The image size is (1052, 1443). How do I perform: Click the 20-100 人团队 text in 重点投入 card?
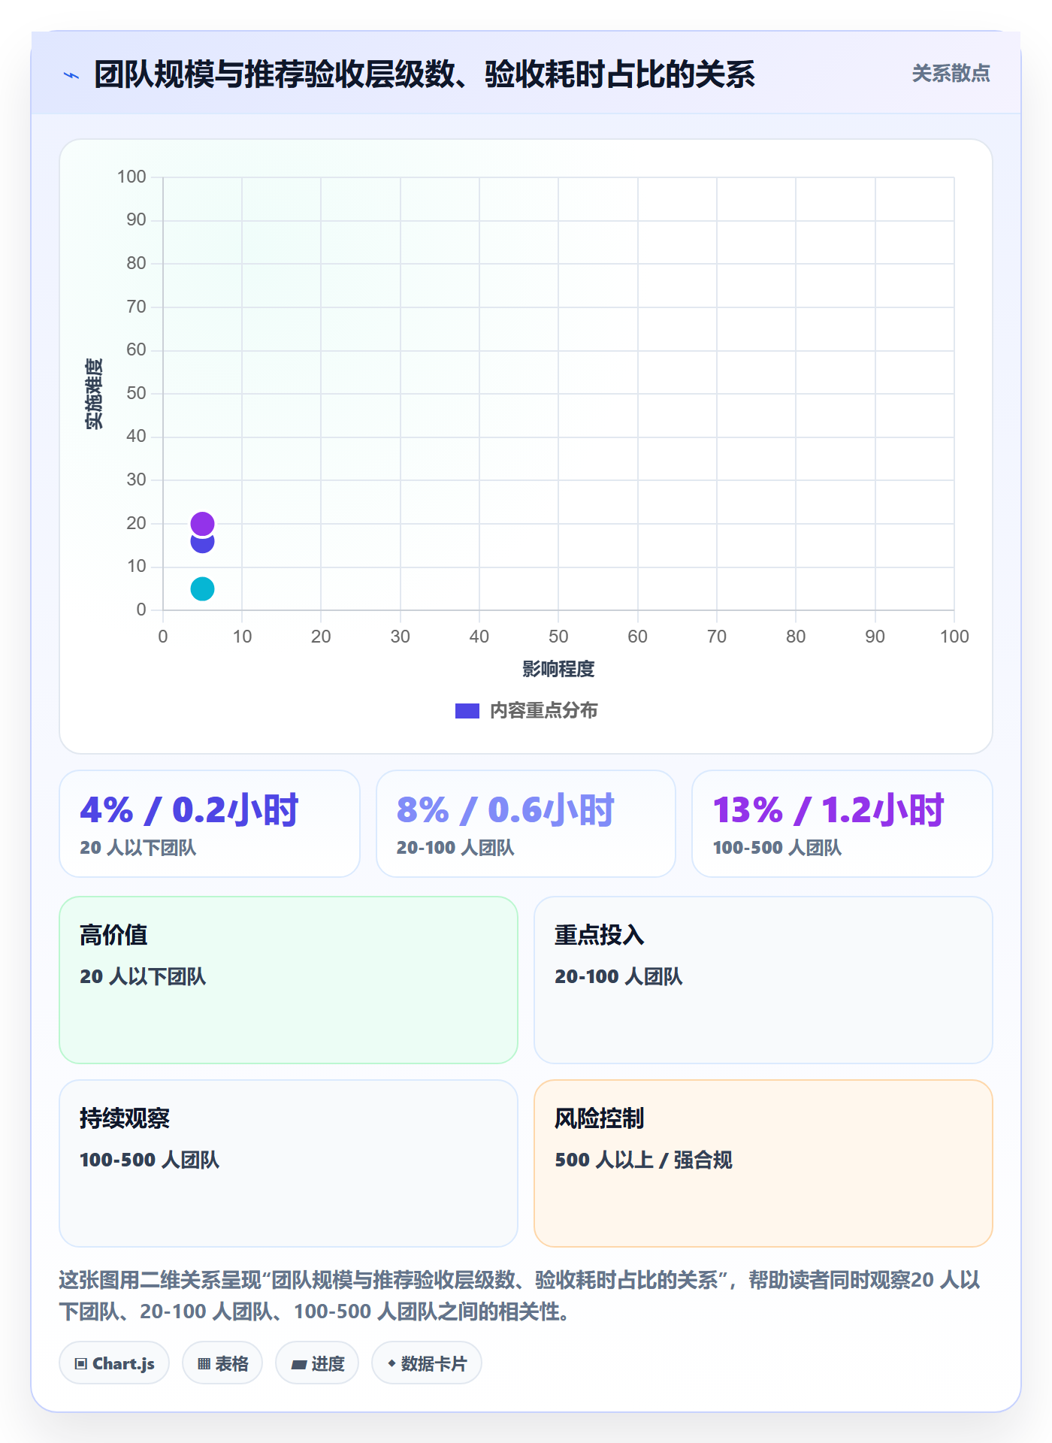click(618, 976)
